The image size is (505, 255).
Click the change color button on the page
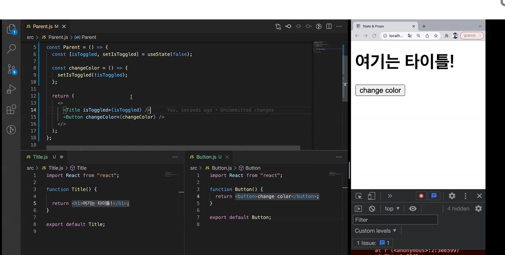[x=380, y=90]
